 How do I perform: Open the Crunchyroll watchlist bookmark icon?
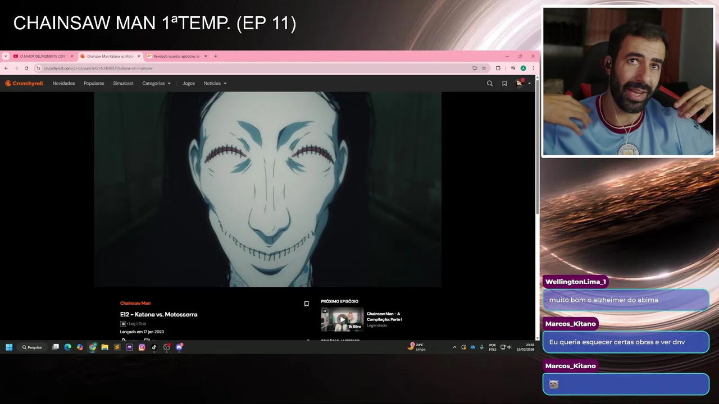pos(504,84)
